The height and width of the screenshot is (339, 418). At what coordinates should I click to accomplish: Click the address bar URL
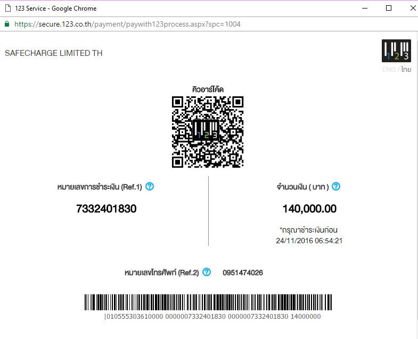tap(127, 24)
